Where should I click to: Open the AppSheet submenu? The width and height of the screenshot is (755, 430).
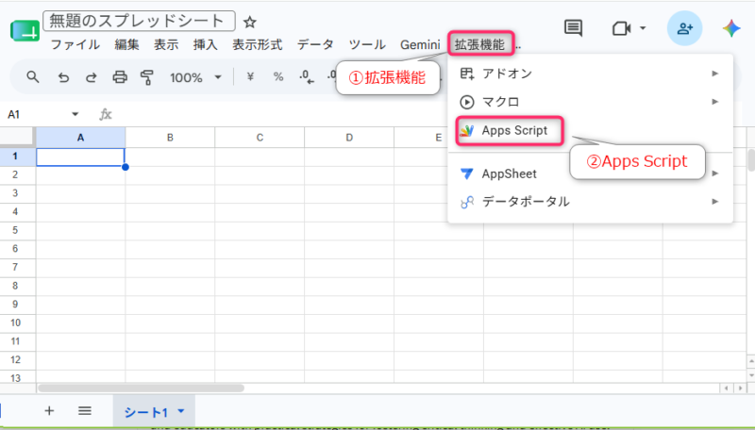[590, 174]
